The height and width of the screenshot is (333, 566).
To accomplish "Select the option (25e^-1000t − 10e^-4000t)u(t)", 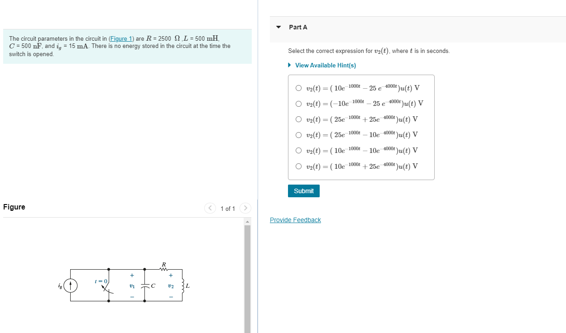I will coord(299,135).
